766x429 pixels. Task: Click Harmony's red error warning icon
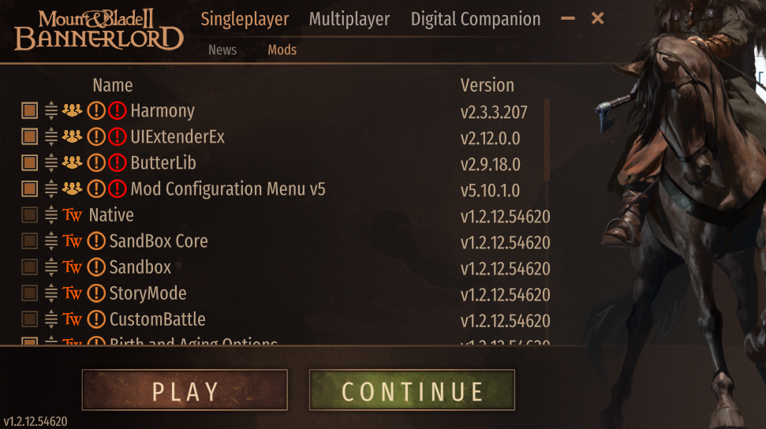(x=118, y=111)
